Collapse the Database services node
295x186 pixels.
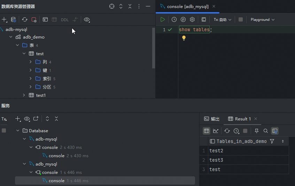[x=18, y=130]
